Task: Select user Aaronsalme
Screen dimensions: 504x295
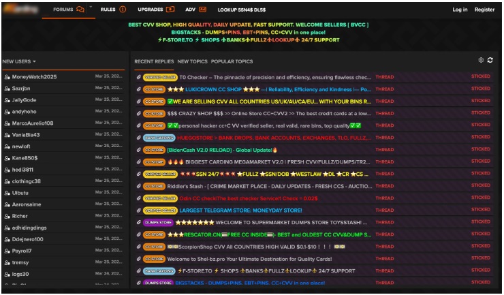Action: click(27, 204)
